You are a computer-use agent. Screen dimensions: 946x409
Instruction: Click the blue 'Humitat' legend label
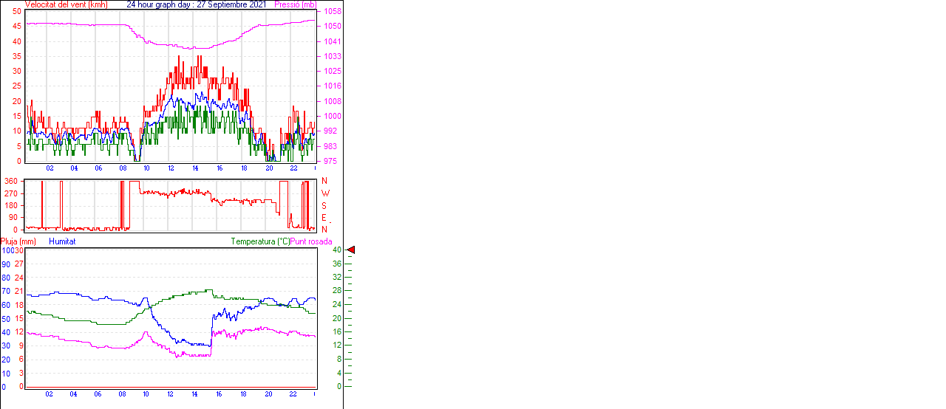point(62,241)
